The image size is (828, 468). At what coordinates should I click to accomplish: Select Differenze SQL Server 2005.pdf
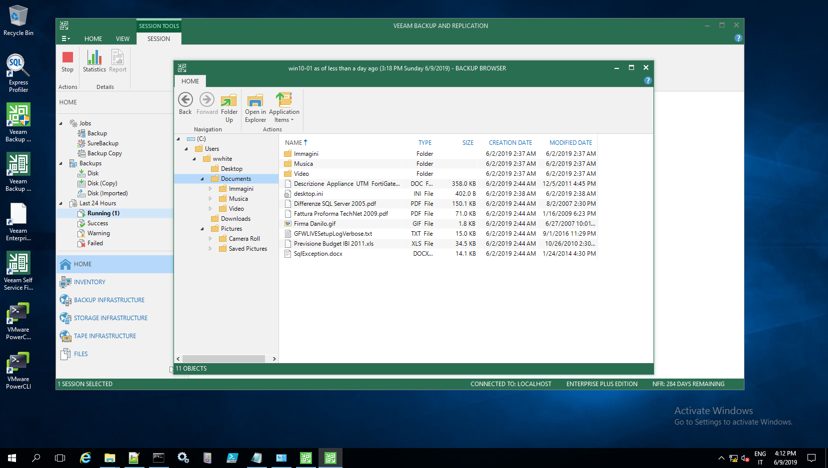[334, 204]
